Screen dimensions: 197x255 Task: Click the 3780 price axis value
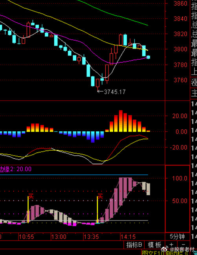[x=180, y=65]
